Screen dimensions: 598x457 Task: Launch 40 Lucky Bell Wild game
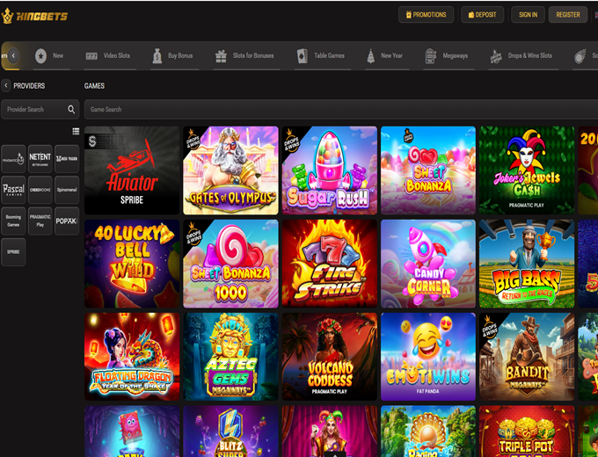tap(132, 264)
